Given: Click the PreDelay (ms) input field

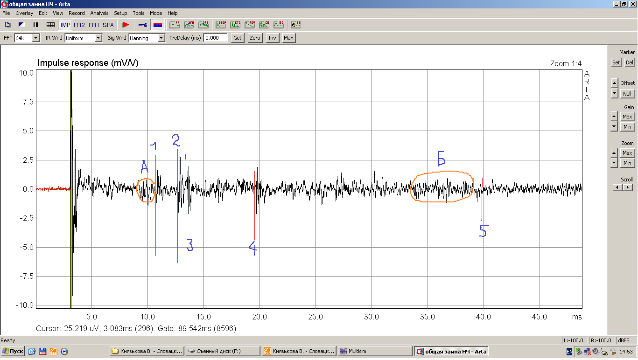Looking at the screenshot, I should [x=215, y=38].
